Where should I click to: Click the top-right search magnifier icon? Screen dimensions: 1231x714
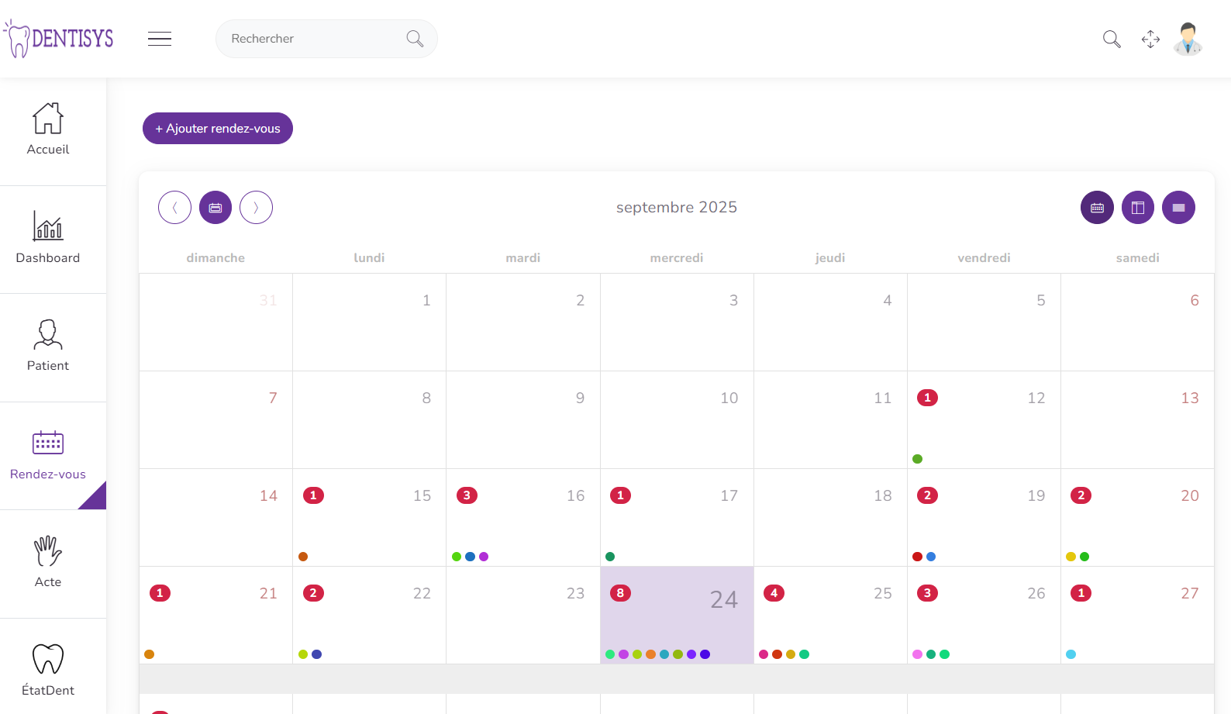[1112, 39]
